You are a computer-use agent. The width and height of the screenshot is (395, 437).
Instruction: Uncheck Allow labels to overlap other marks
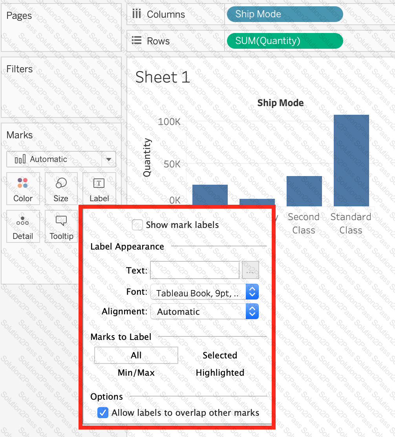click(x=103, y=413)
